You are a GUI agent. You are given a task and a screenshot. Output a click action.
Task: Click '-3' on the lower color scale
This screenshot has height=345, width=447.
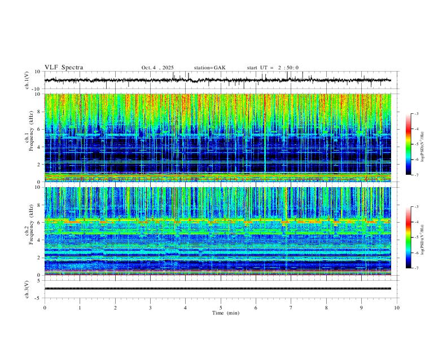(x=416, y=207)
